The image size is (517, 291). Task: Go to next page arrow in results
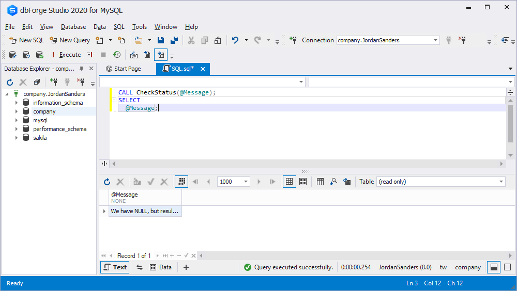(259, 182)
